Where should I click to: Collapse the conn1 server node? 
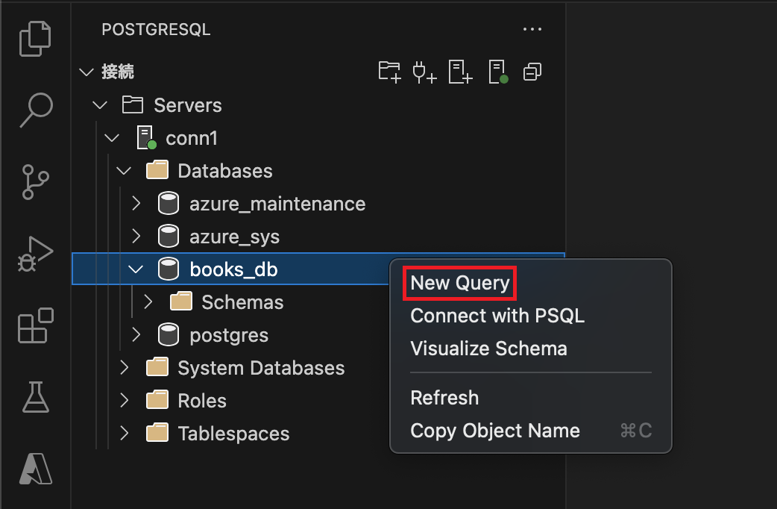113,138
